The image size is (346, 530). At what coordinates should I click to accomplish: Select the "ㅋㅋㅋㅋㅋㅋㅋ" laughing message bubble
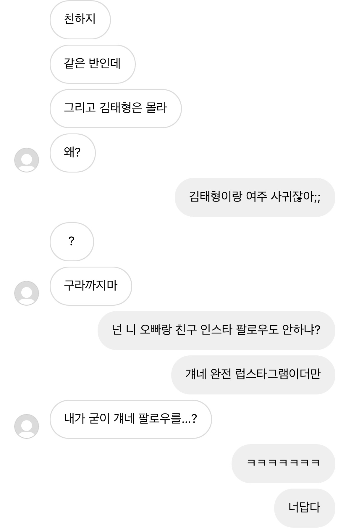coord(283,463)
